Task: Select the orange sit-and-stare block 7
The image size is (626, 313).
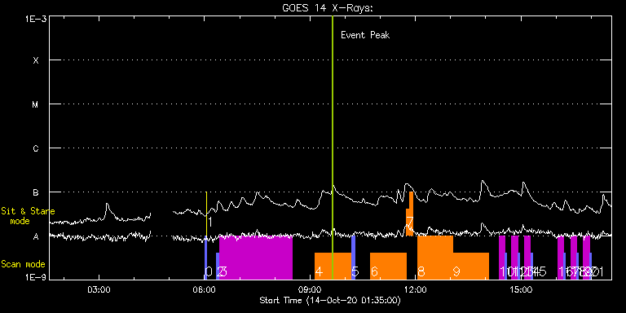Action: tap(410, 214)
